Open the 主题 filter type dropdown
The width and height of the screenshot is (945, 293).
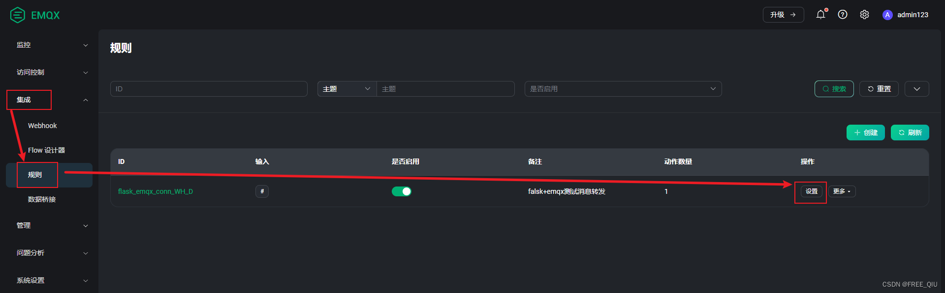tap(347, 89)
